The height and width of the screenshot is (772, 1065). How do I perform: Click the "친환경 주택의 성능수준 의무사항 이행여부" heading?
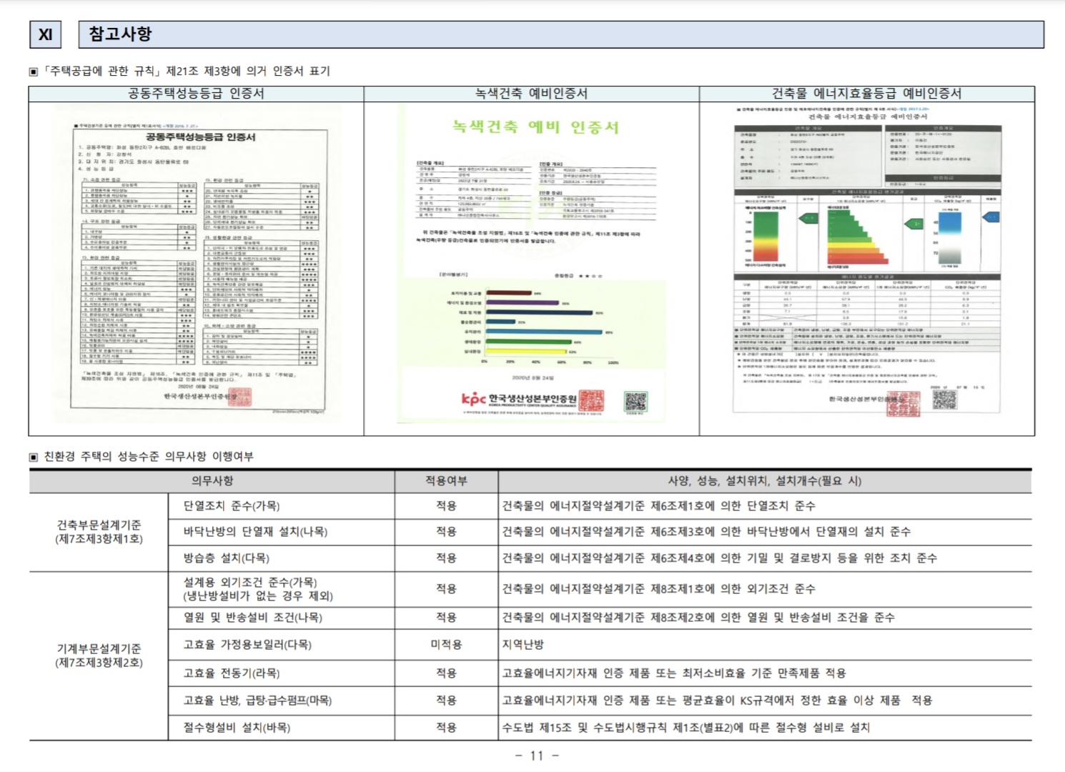click(149, 456)
